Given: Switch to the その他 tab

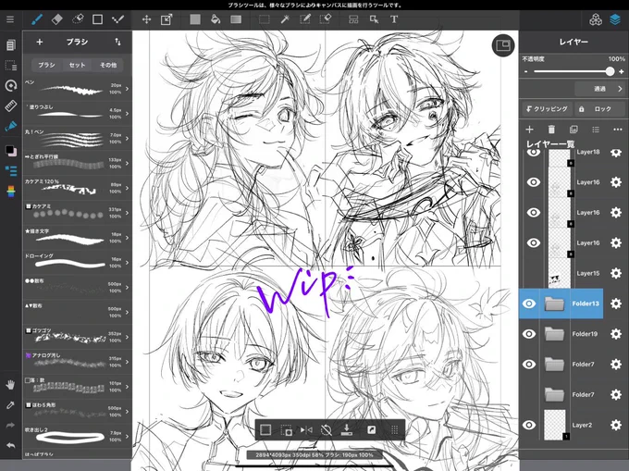Looking at the screenshot, I should [108, 65].
